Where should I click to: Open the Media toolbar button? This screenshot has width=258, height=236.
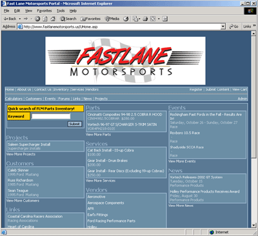pos(112,19)
